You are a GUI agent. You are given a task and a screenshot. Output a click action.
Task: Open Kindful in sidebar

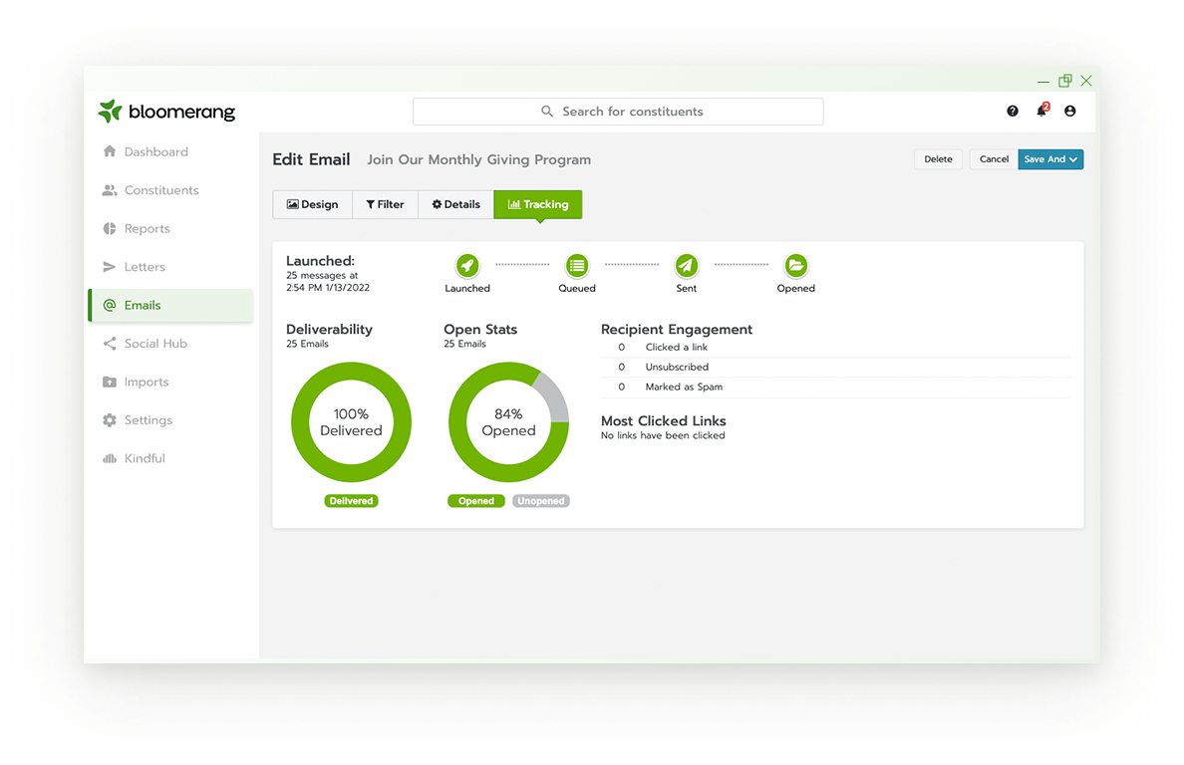click(x=170, y=458)
